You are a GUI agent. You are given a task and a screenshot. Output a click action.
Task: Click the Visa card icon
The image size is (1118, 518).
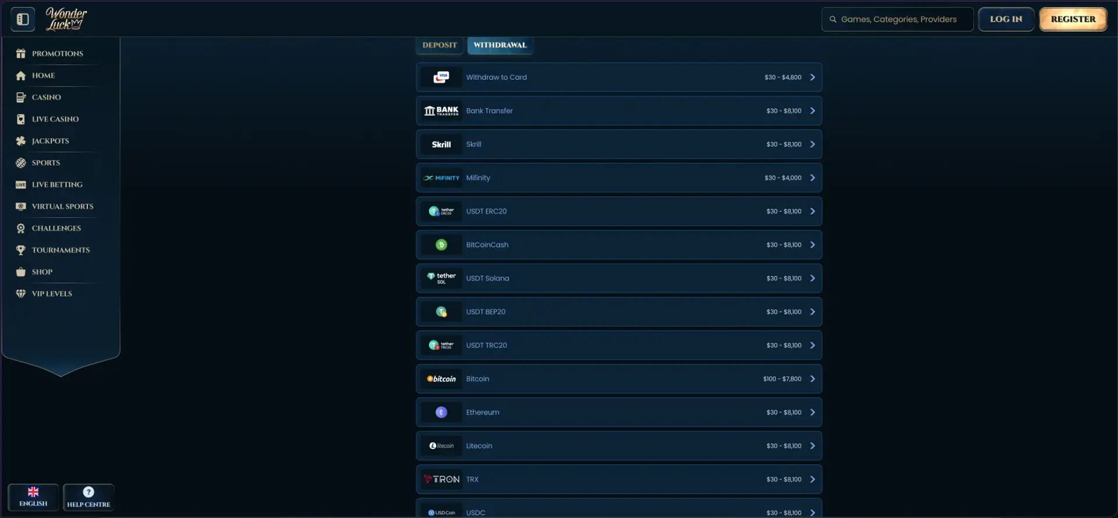pyautogui.click(x=441, y=77)
